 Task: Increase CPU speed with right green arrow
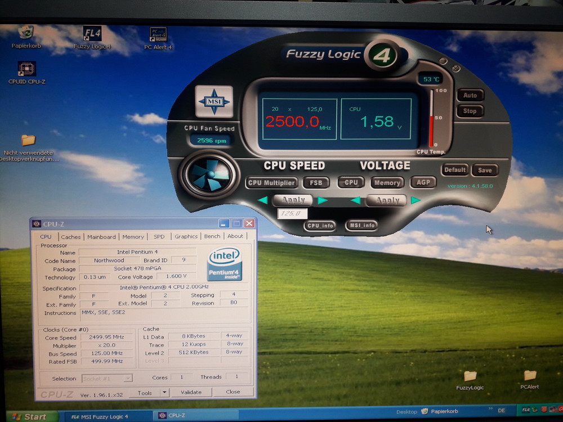coord(323,200)
